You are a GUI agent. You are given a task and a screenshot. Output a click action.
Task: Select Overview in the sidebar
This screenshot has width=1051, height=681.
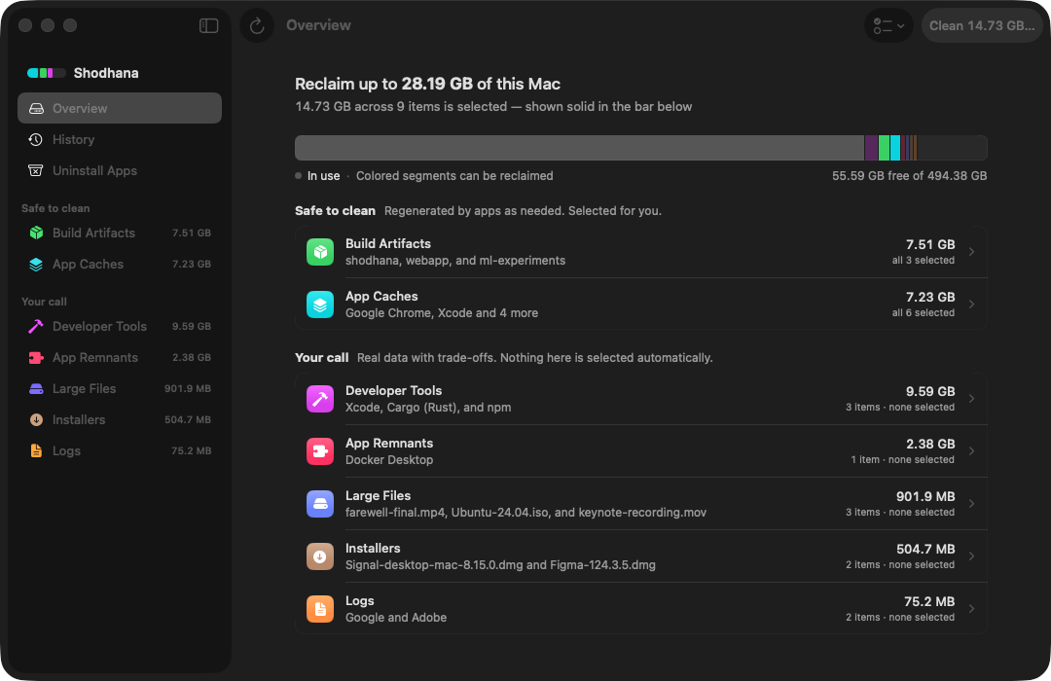[x=120, y=108]
